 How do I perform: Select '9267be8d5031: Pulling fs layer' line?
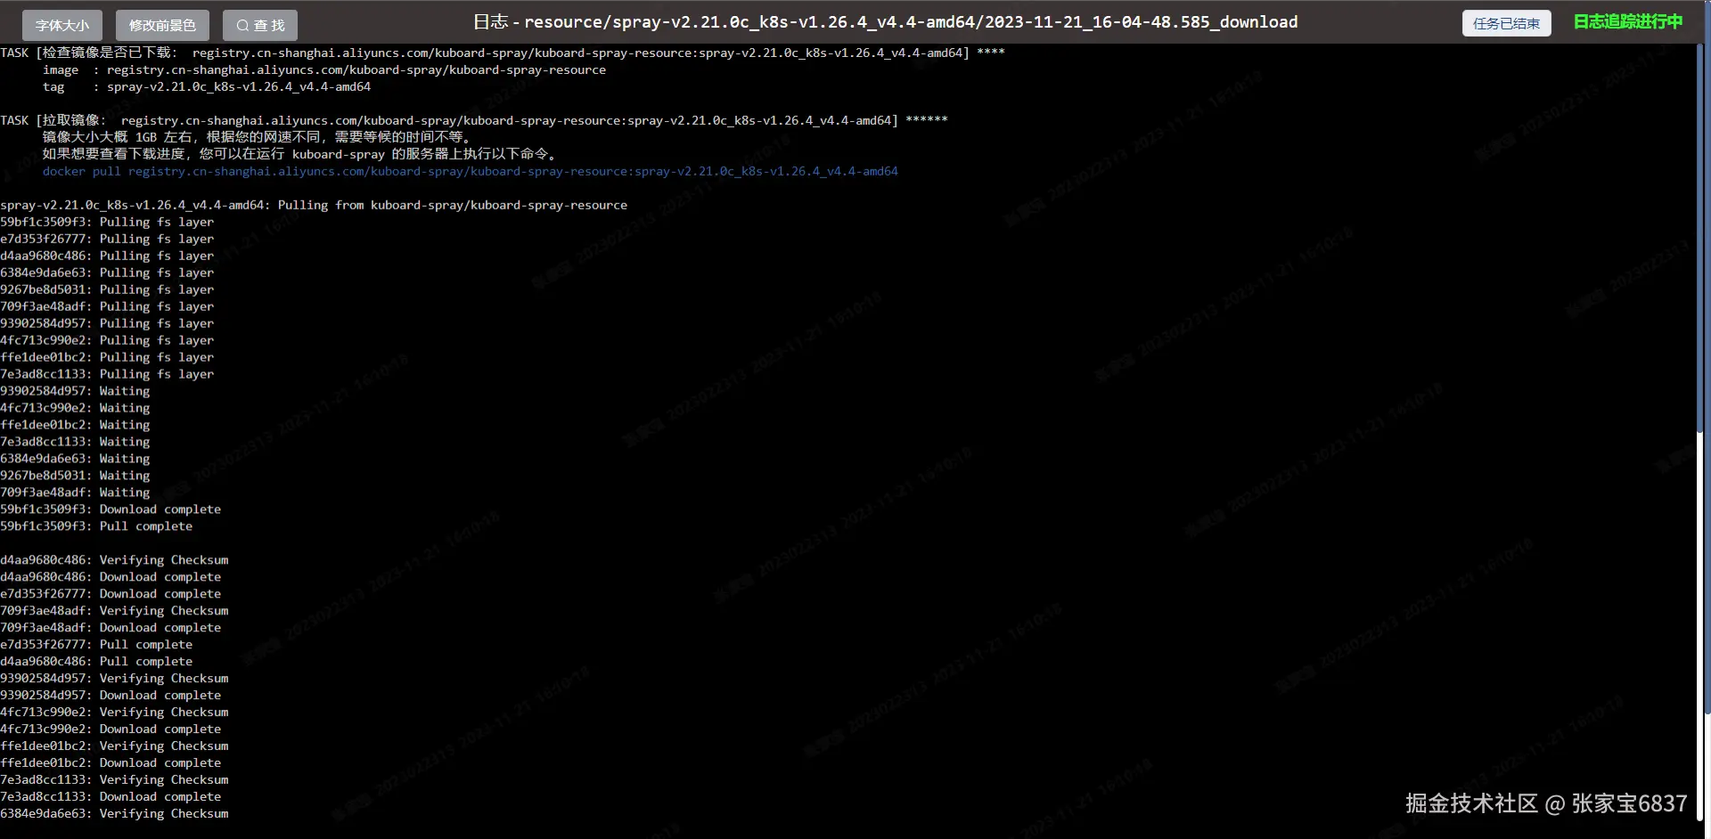point(107,289)
